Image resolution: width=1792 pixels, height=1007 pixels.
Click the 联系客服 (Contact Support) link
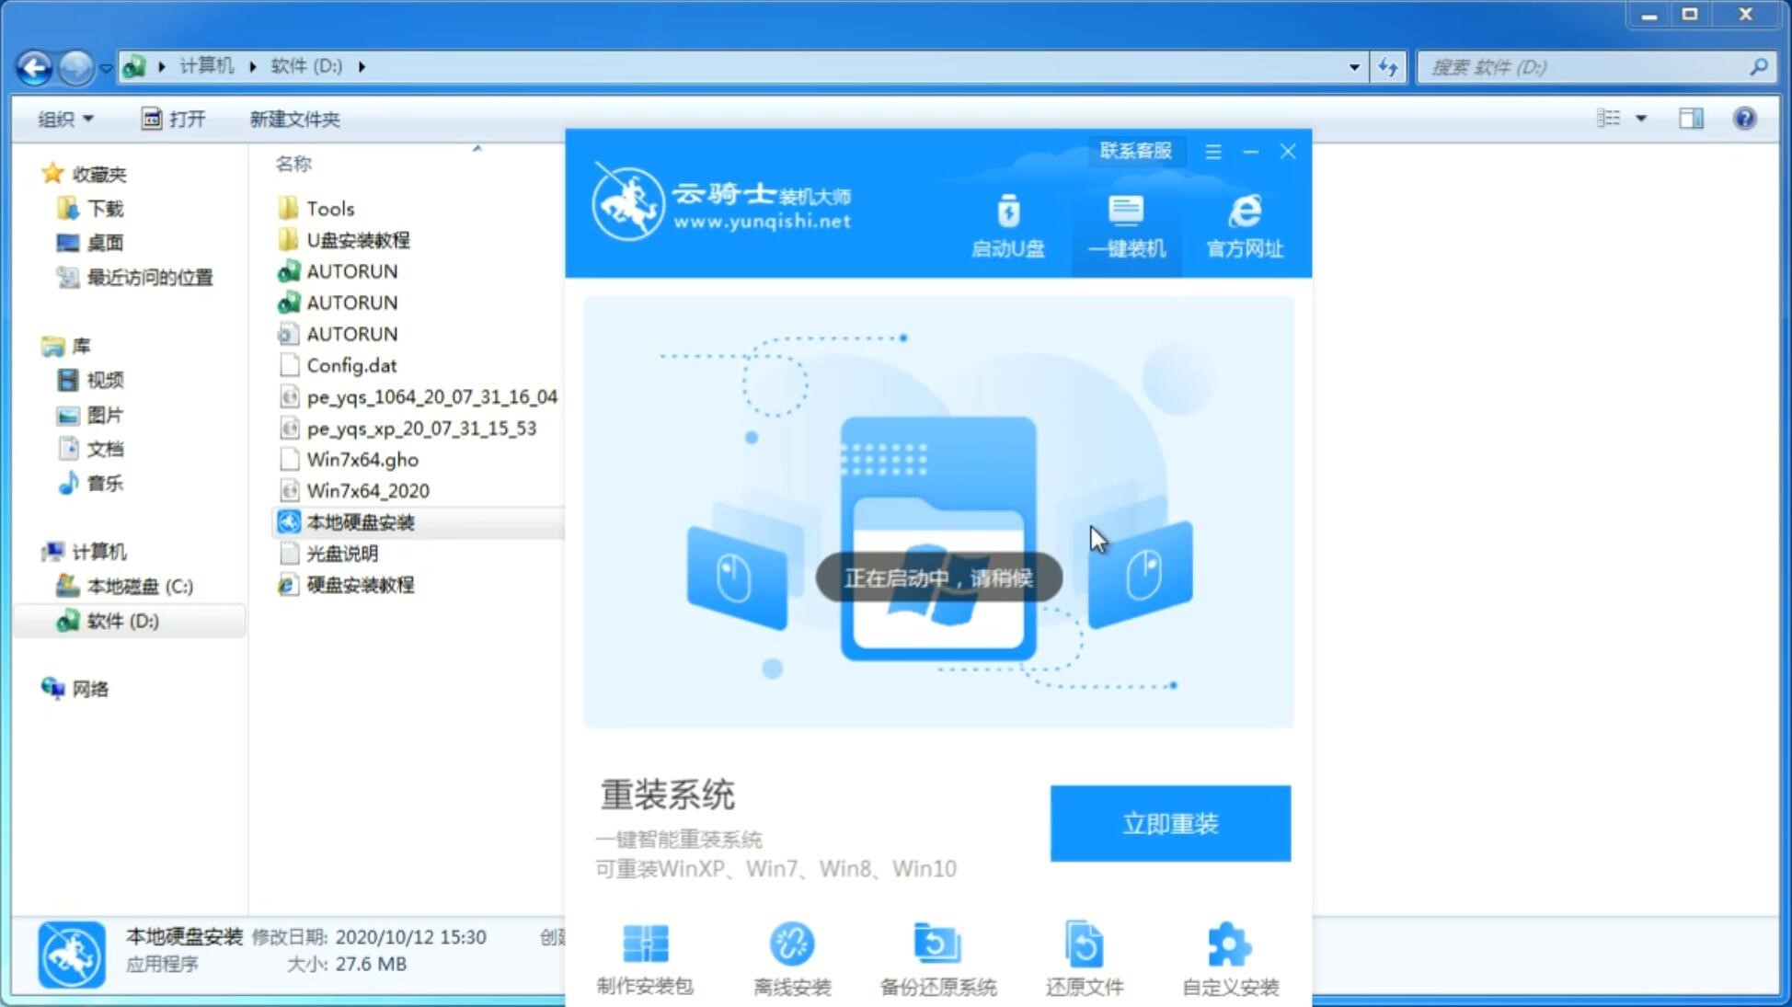point(1135,150)
